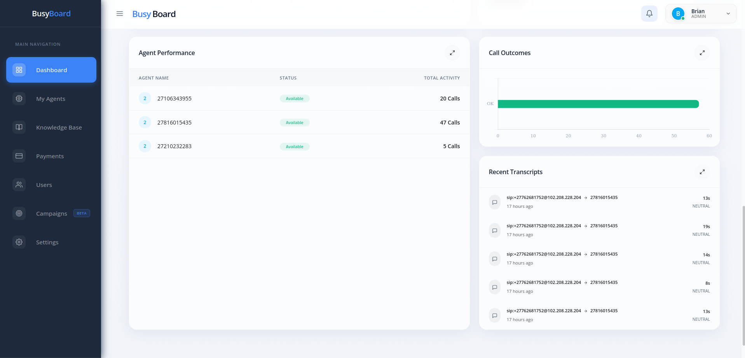
Task: Open the notifications bell
Action: click(x=649, y=14)
